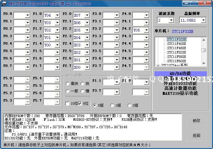The image size is (213, 149).
Task: Click the info text box at bottom
Action: tap(93, 127)
